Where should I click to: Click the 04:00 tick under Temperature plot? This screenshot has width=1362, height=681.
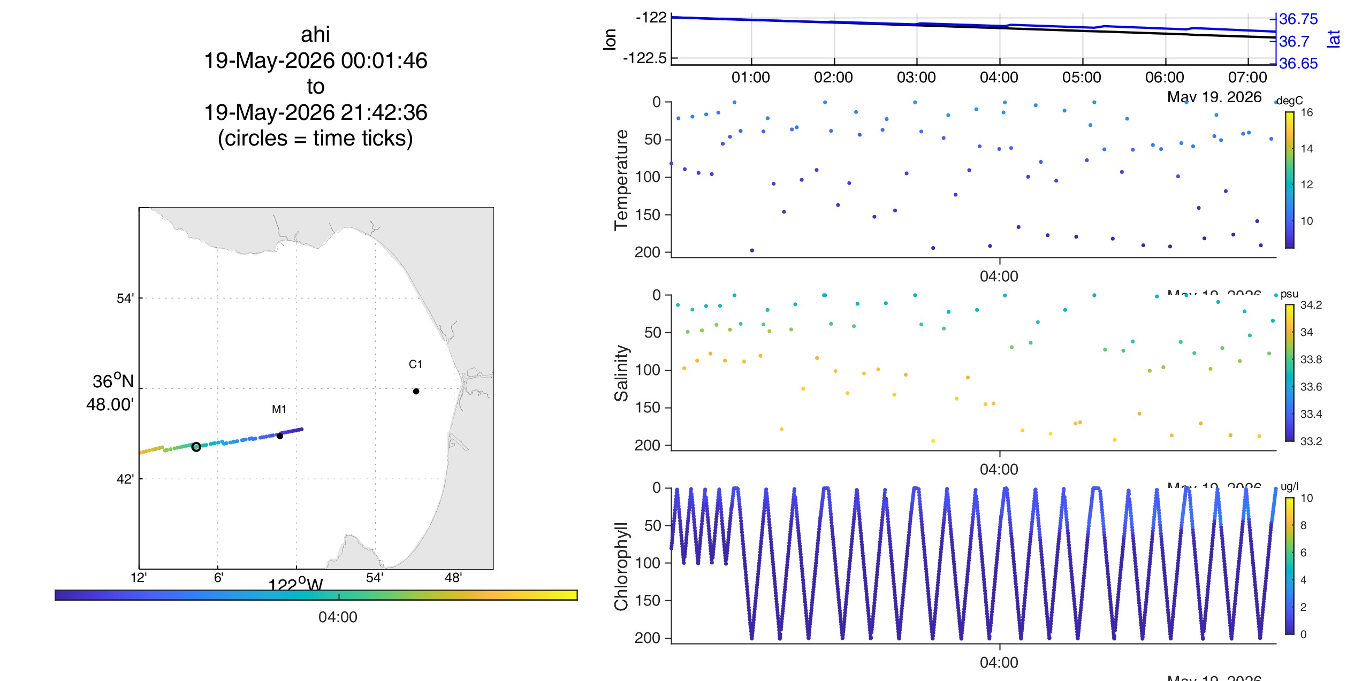click(999, 277)
